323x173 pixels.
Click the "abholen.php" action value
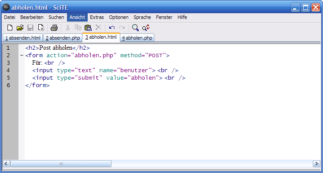click(94, 55)
